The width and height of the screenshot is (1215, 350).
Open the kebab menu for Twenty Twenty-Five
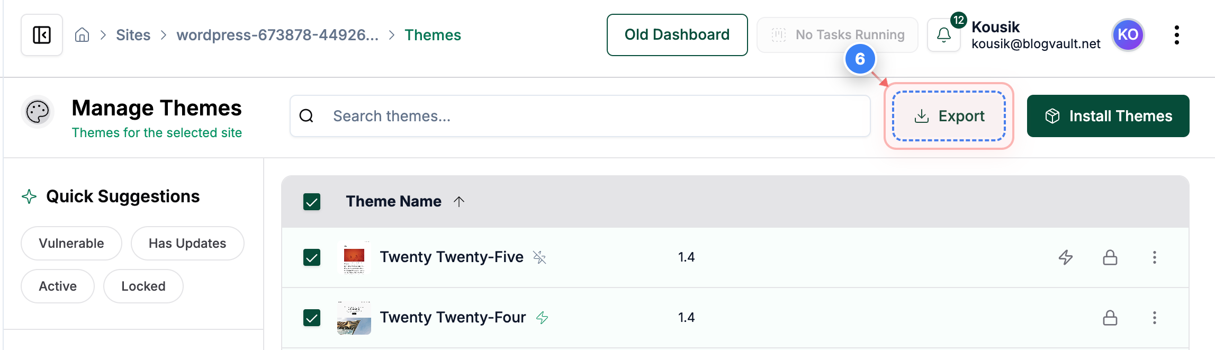point(1154,257)
